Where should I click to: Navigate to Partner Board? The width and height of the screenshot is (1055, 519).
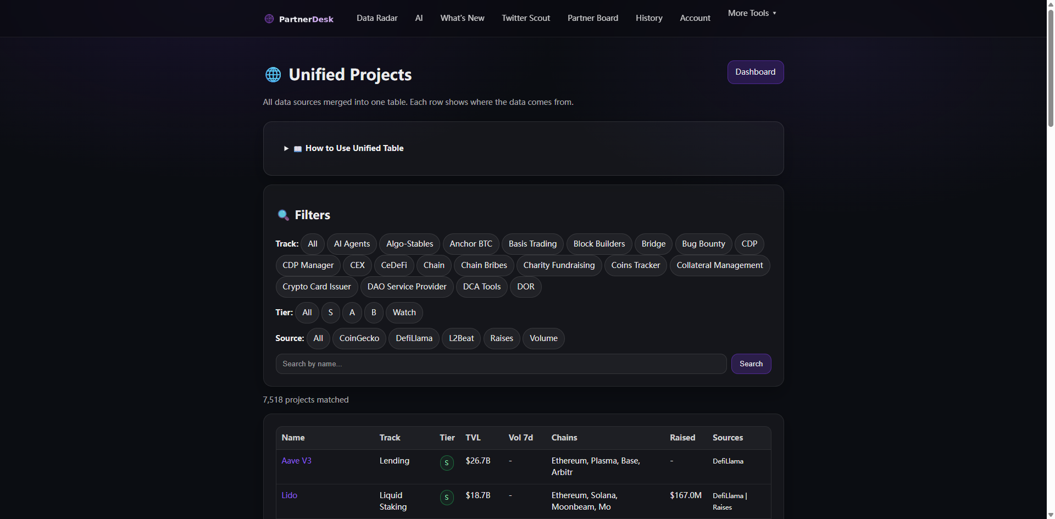pyautogui.click(x=592, y=18)
